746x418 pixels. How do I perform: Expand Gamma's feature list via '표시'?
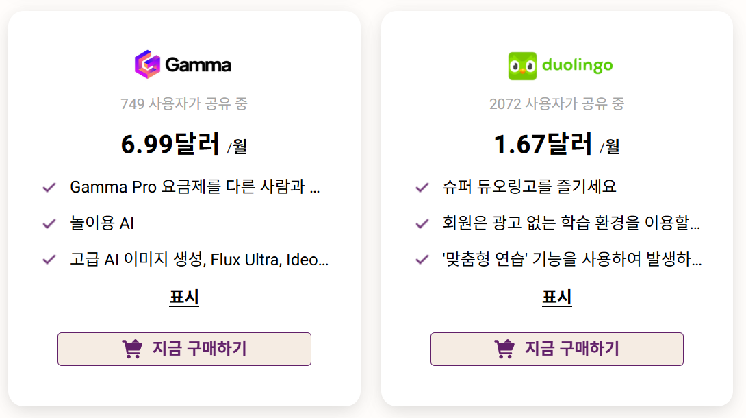coord(183,297)
